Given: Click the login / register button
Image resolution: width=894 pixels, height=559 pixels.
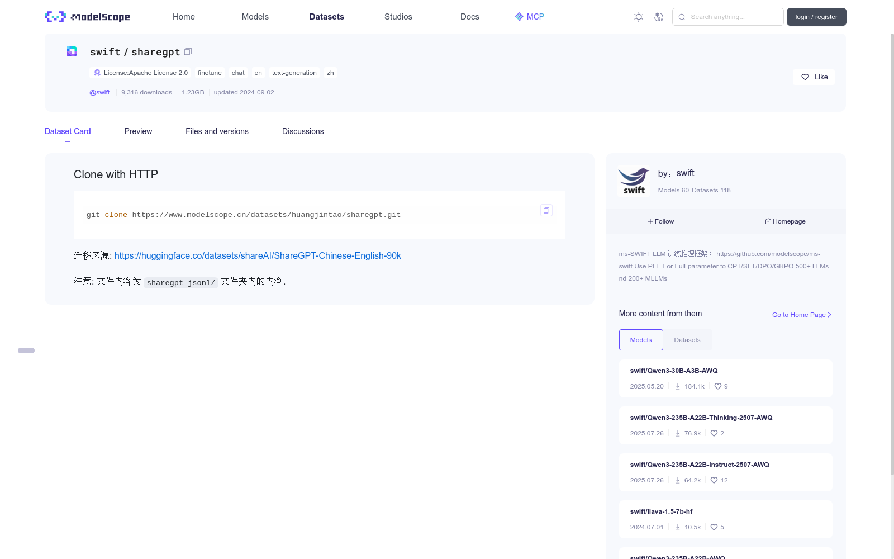Looking at the screenshot, I should click(816, 17).
